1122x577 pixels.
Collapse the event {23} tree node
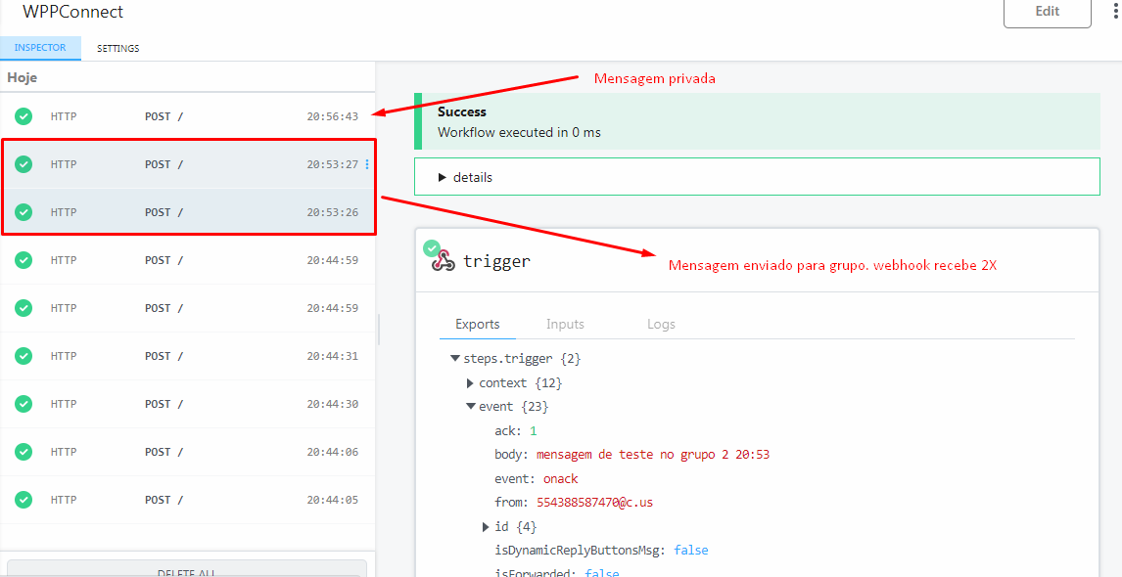471,406
